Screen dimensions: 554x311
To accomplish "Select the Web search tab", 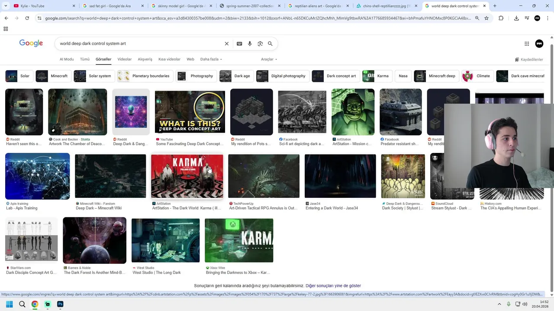I will [x=190, y=59].
